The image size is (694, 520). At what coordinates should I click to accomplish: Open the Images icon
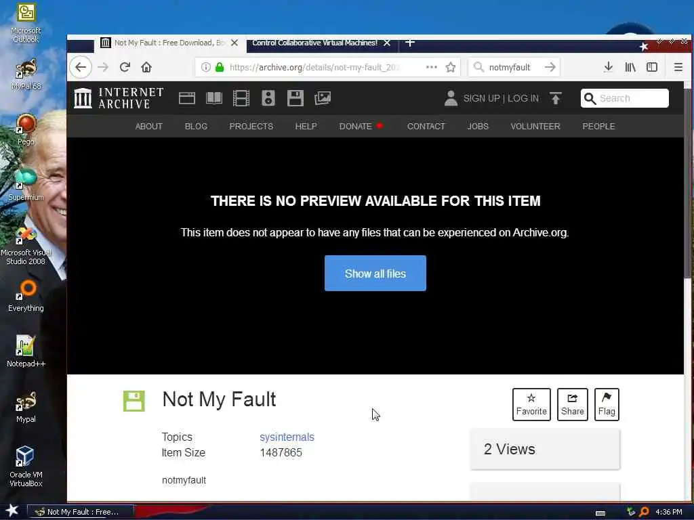[323, 97]
